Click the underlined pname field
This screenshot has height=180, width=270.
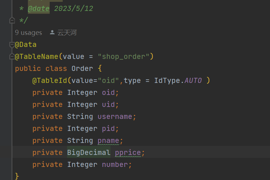point(108,140)
